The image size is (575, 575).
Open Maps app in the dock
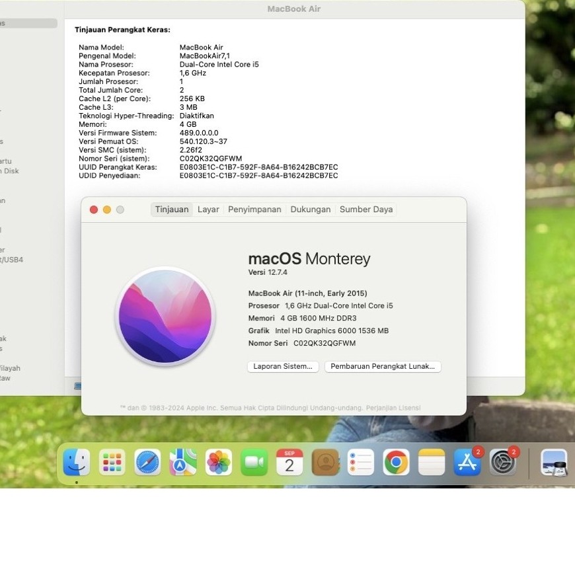(x=182, y=462)
